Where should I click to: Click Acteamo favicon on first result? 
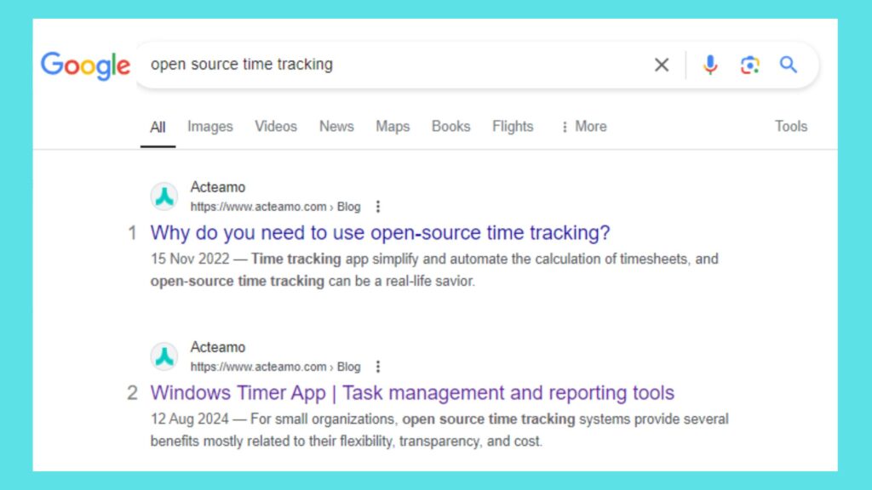coord(164,197)
